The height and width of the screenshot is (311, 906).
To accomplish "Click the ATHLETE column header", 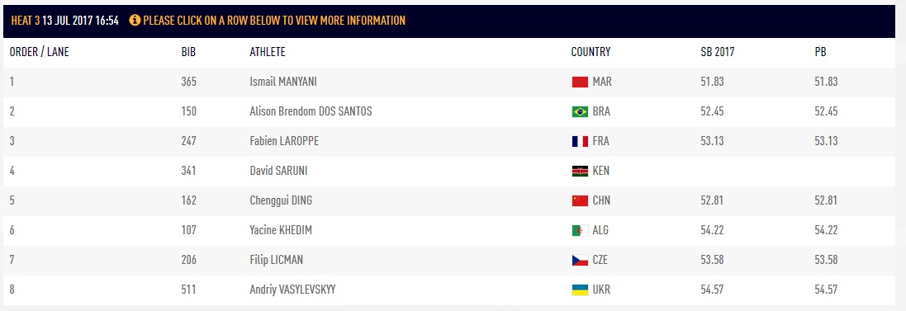I will pos(267,53).
